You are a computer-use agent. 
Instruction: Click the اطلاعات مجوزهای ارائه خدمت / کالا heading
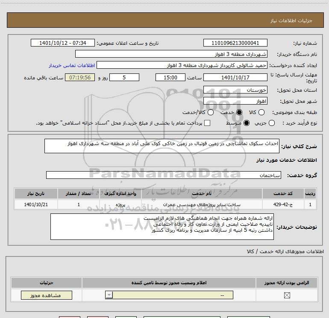[x=285, y=251]
